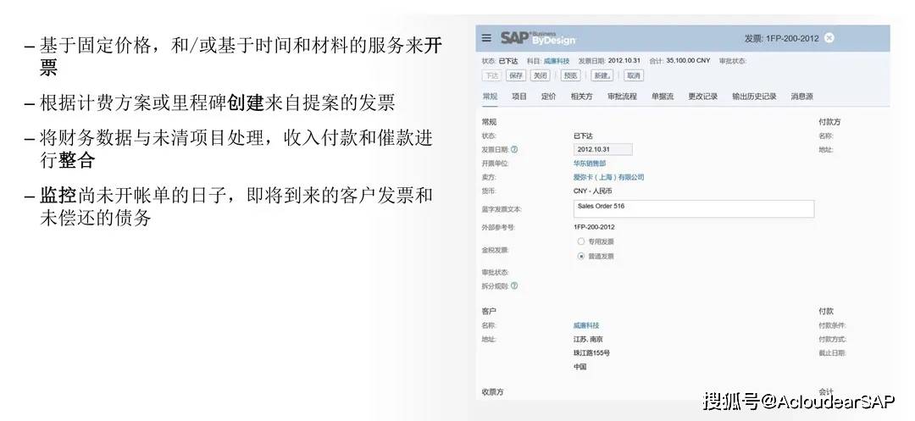
Task: Switch to the 审批流程 tab
Action: 622,97
